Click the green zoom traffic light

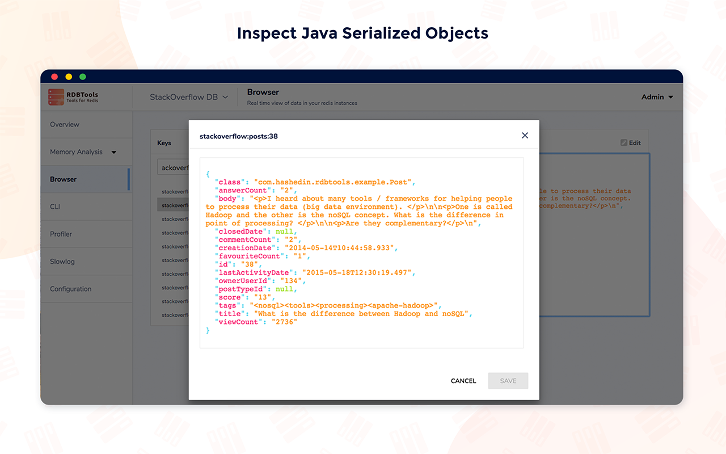82,75
